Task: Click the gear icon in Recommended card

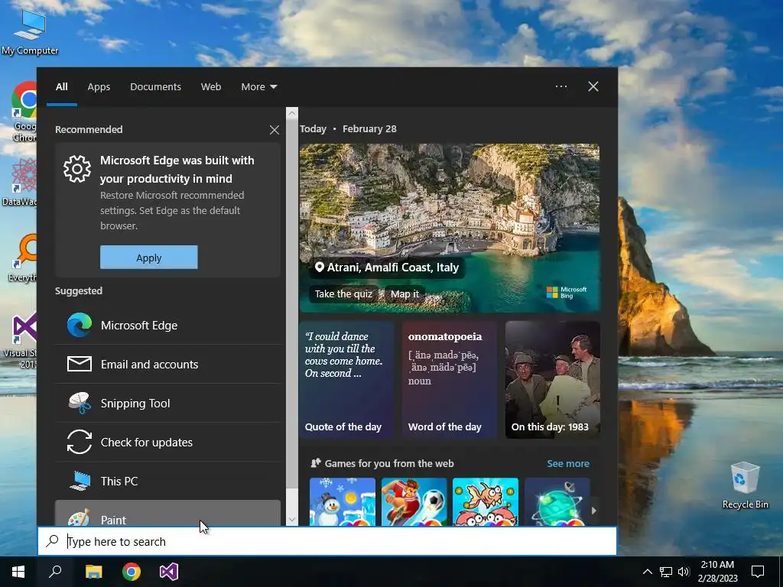Action: 77,169
